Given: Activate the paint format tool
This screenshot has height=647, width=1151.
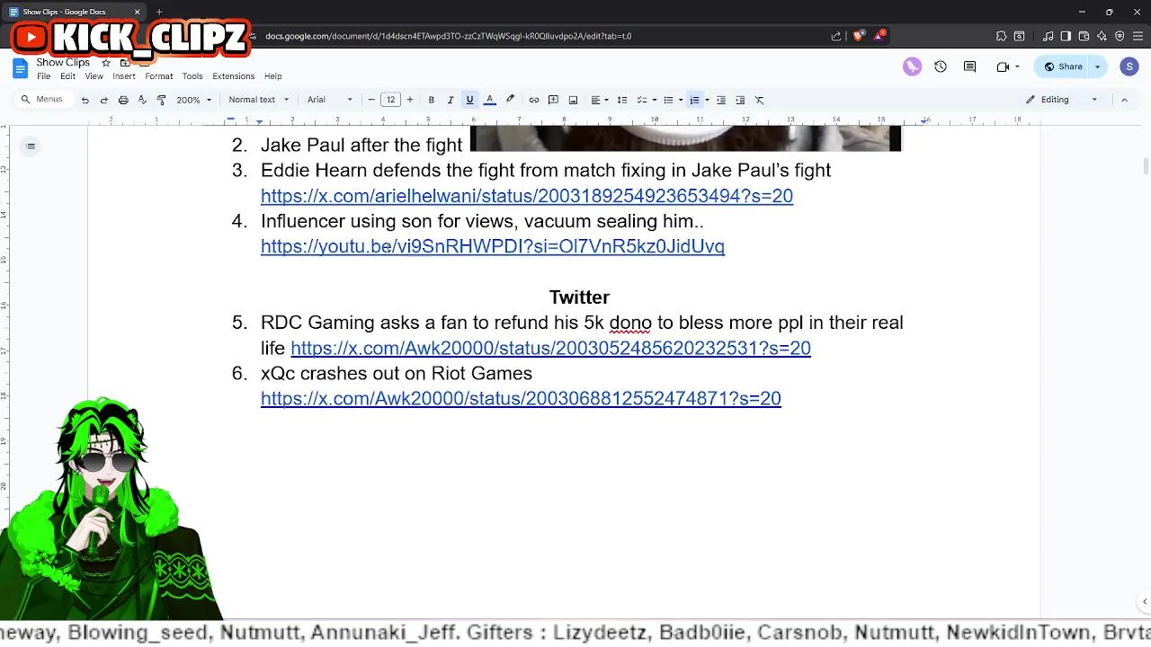Looking at the screenshot, I should coord(161,100).
